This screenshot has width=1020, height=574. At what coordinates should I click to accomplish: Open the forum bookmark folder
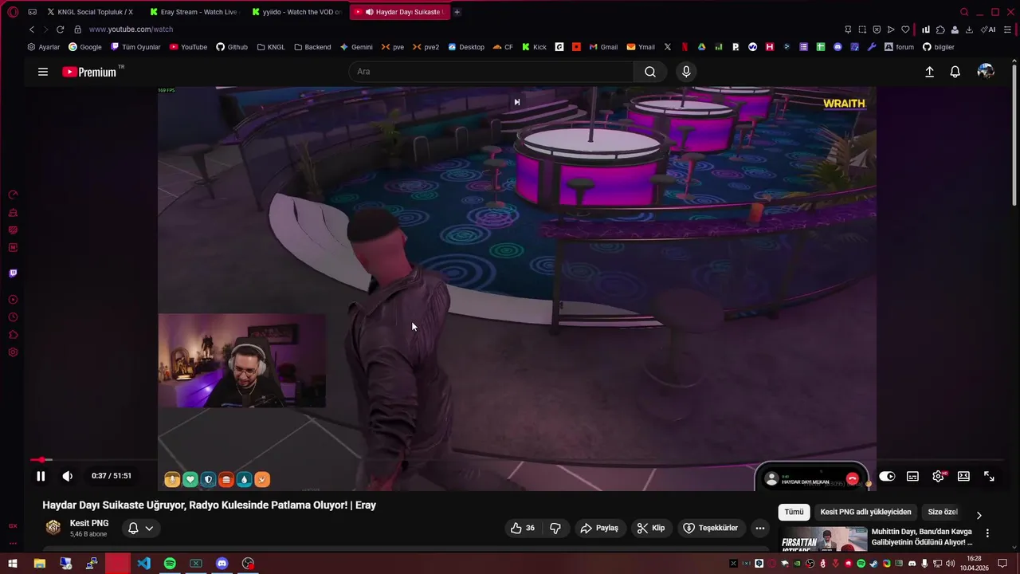click(x=899, y=47)
